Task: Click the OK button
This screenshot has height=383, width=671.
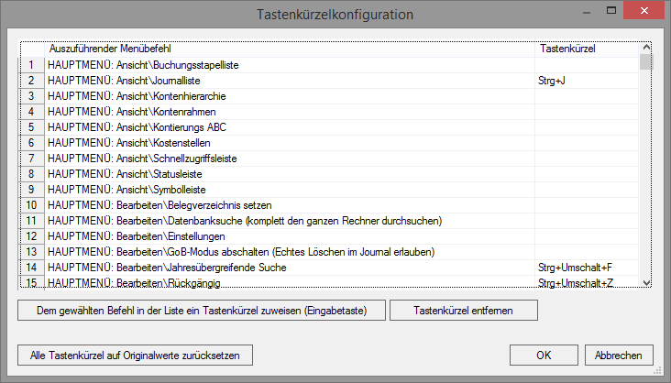Action: click(544, 356)
